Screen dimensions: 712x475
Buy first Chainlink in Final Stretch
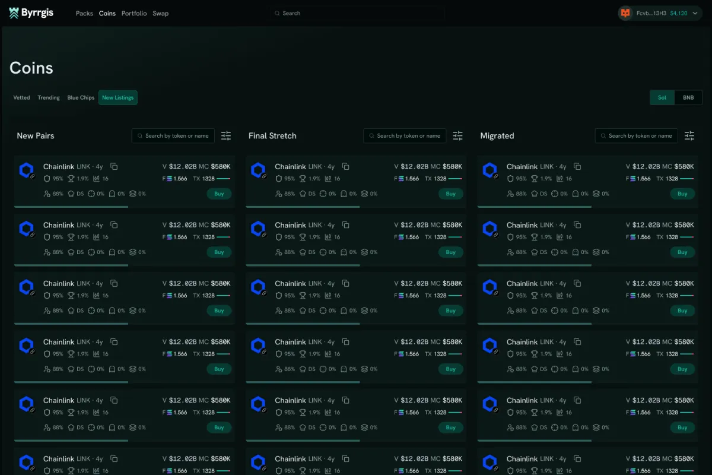click(x=451, y=194)
